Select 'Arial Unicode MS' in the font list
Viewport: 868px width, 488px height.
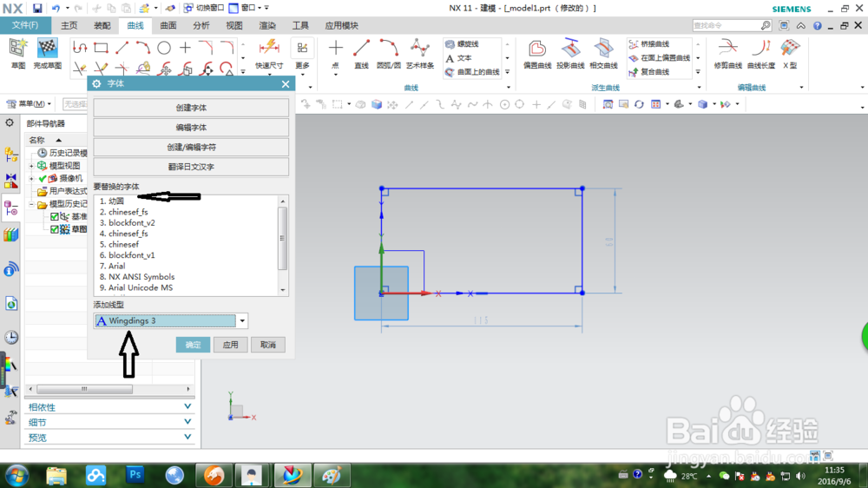tap(141, 287)
